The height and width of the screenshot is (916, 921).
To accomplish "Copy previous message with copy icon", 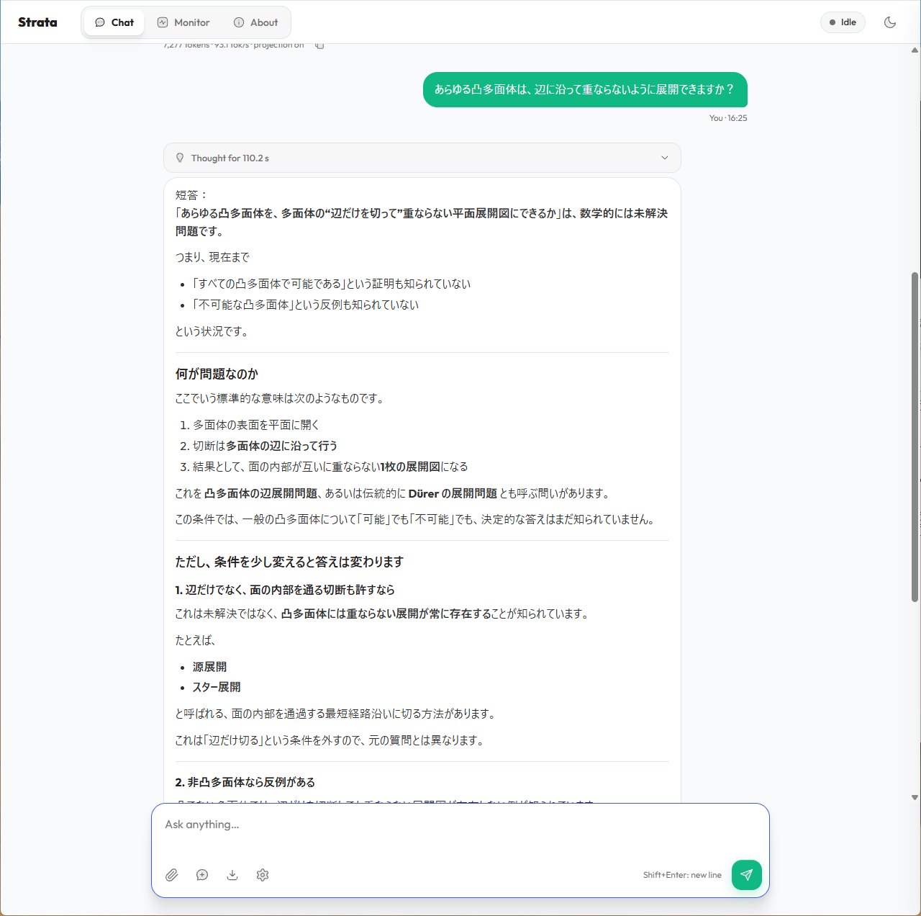I will click(319, 45).
